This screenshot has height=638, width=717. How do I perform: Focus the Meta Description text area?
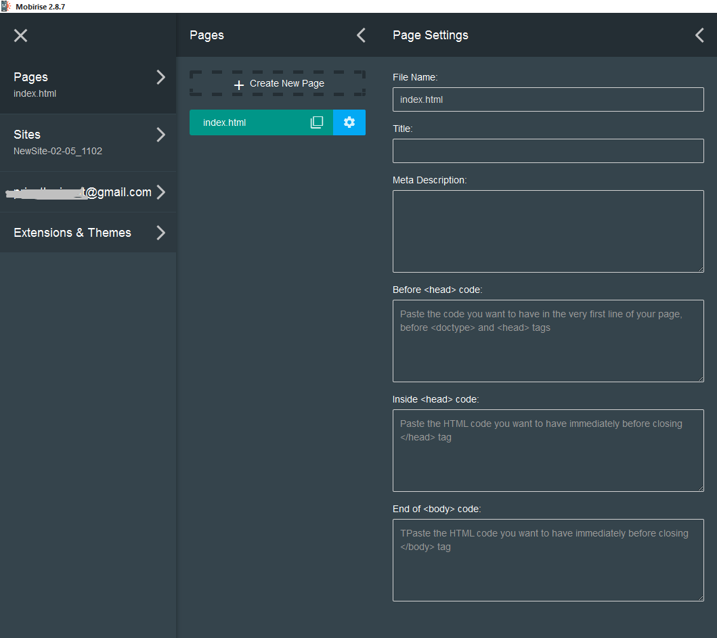click(x=548, y=231)
